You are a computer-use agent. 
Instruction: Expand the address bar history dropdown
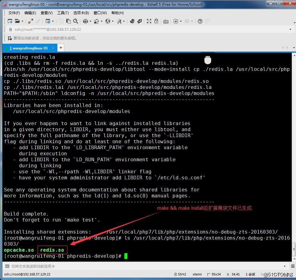point(290,30)
